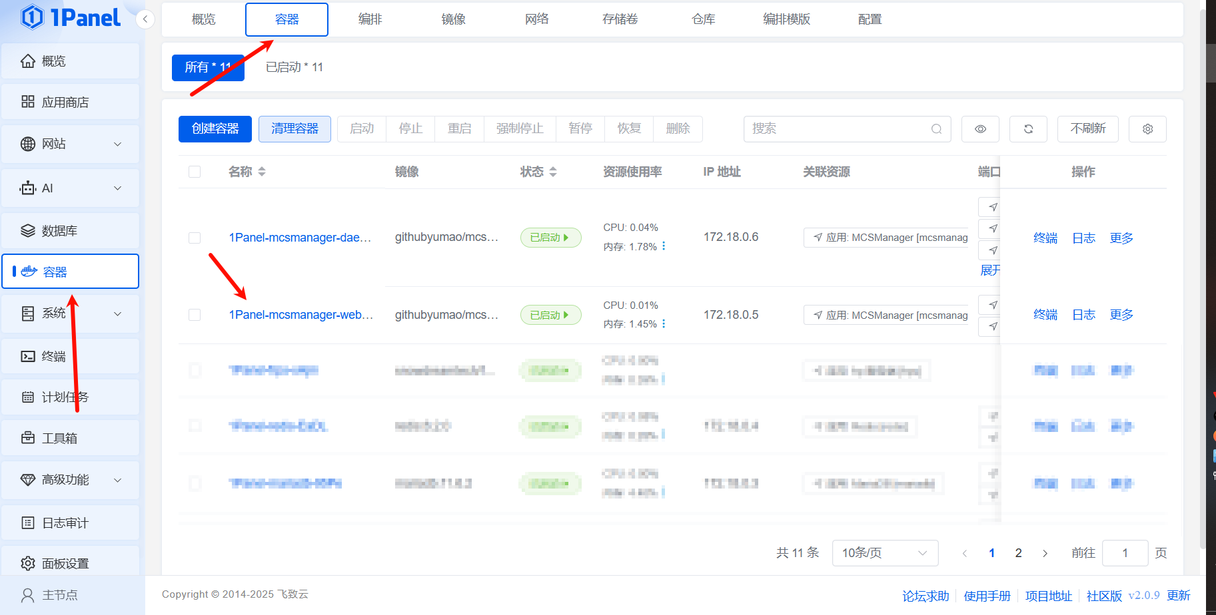Check the 1Panel-mcsmanager-dae row checkbox
Screen dimensions: 1216x615
point(195,238)
